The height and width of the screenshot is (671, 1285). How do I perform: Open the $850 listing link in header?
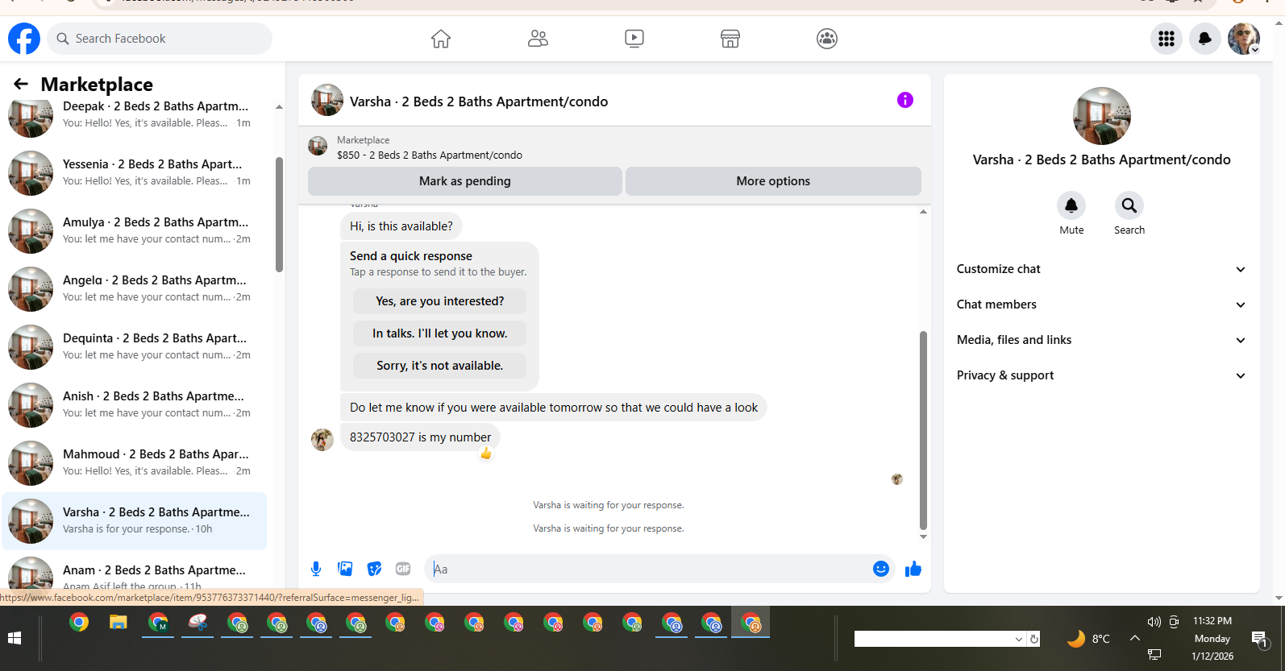(x=430, y=155)
